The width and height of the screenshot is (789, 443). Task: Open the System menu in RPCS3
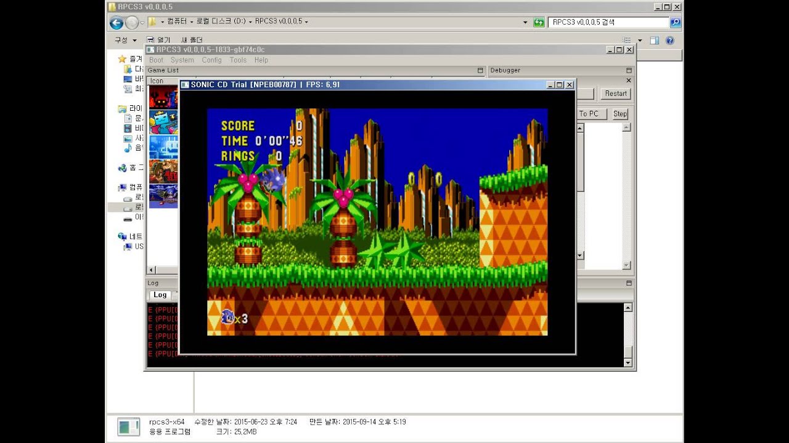coord(182,60)
